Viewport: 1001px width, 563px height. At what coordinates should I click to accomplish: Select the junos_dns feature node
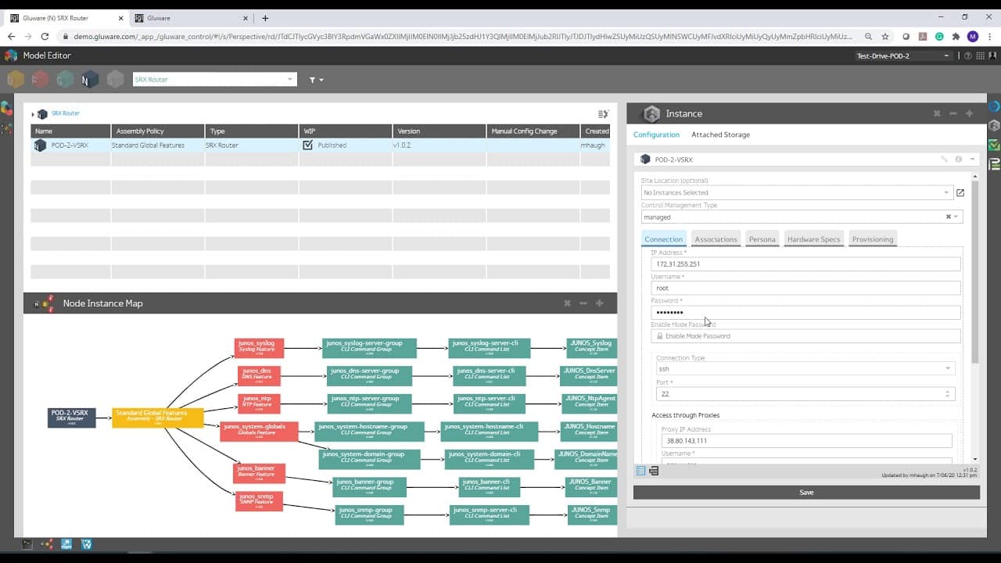click(x=259, y=375)
